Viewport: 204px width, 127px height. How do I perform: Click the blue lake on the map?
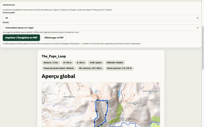(x=119, y=94)
